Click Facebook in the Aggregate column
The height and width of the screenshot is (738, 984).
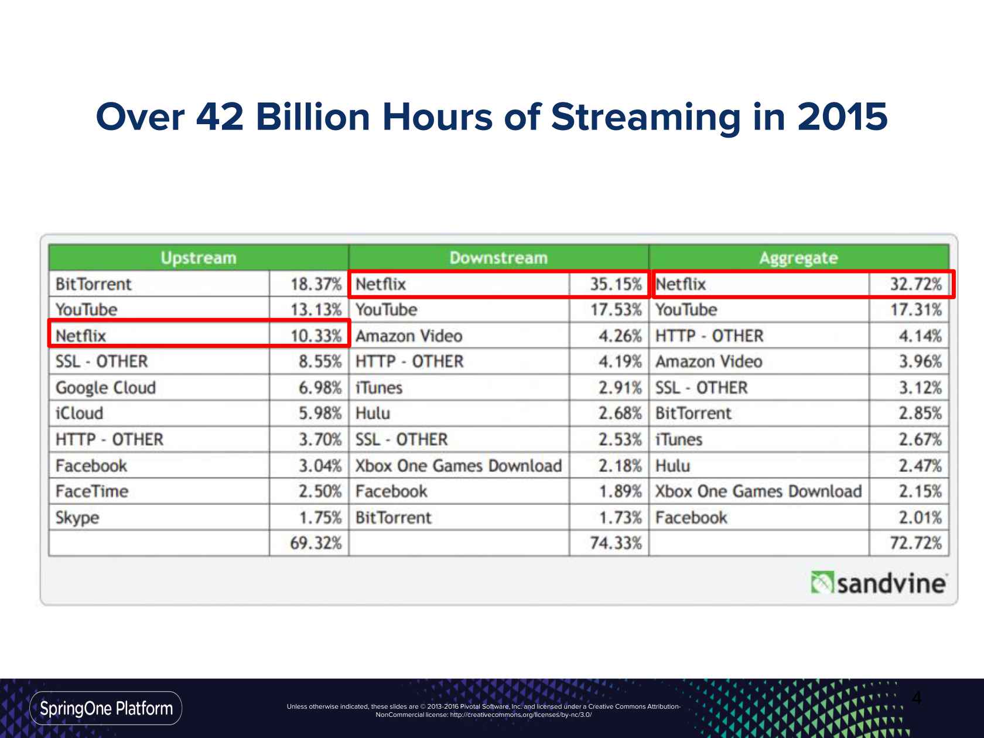691,518
